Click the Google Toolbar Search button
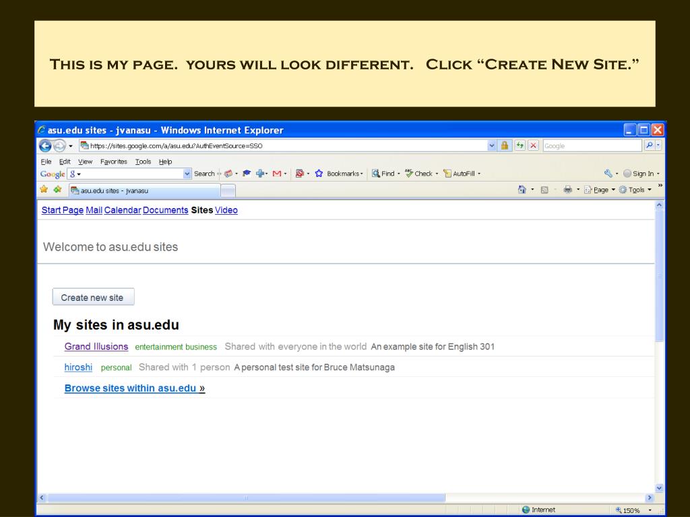 (204, 174)
